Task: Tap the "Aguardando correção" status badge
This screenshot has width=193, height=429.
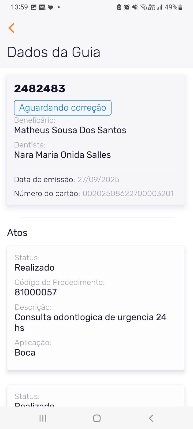Action: click(63, 108)
